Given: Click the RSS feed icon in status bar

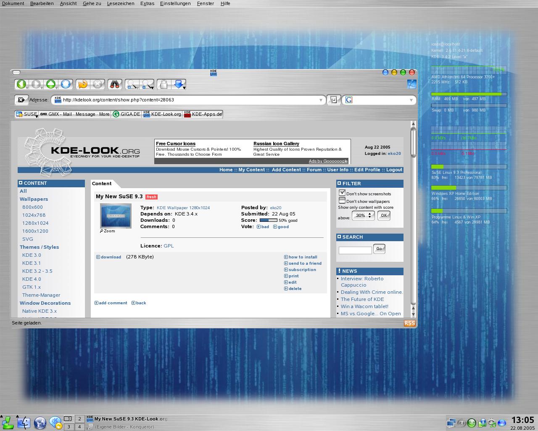Looking at the screenshot, I should [409, 323].
